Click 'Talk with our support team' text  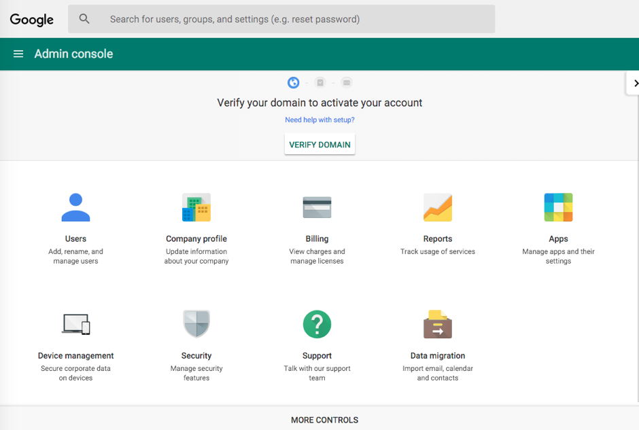(x=317, y=373)
